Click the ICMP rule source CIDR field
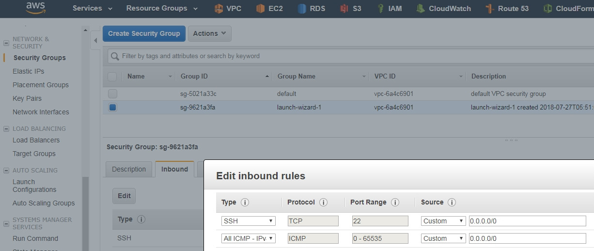 click(x=528, y=238)
